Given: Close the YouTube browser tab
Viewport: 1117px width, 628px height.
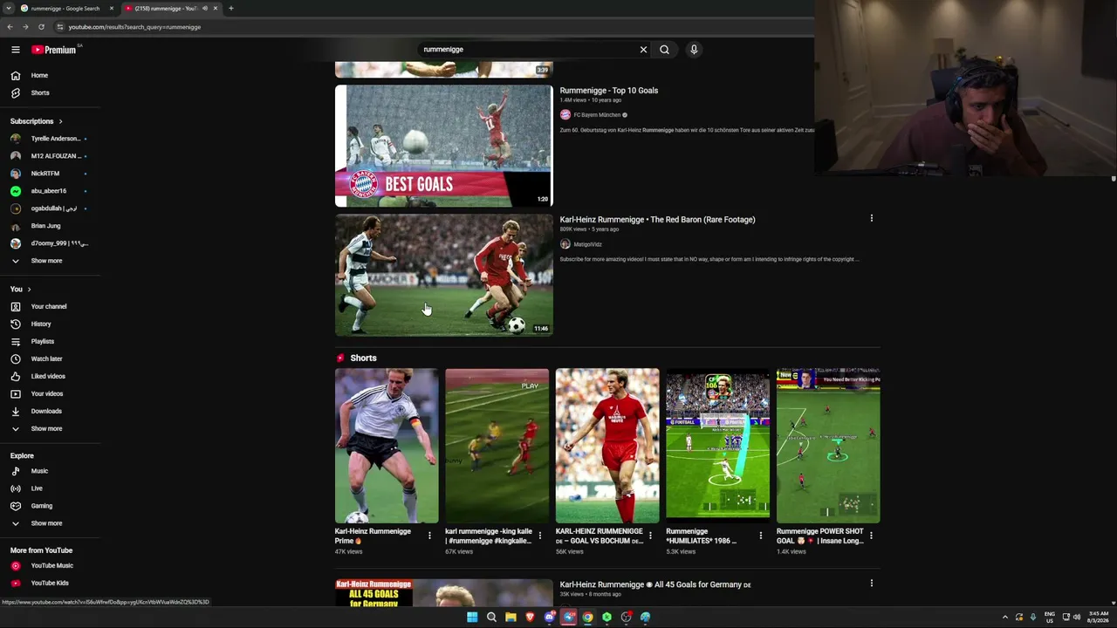Looking at the screenshot, I should [215, 9].
